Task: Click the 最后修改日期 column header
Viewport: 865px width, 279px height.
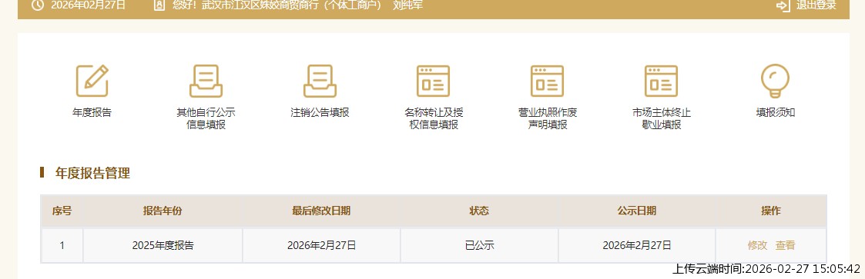Action: coord(321,211)
